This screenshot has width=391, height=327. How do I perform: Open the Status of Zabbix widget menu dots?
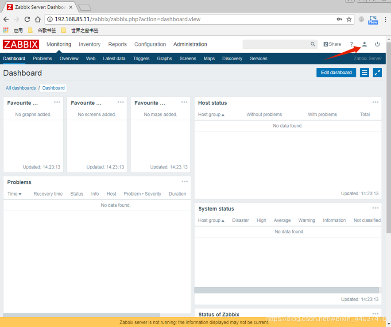click(376, 314)
